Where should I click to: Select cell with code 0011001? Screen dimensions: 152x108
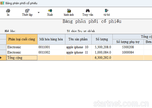(x=51, y=47)
